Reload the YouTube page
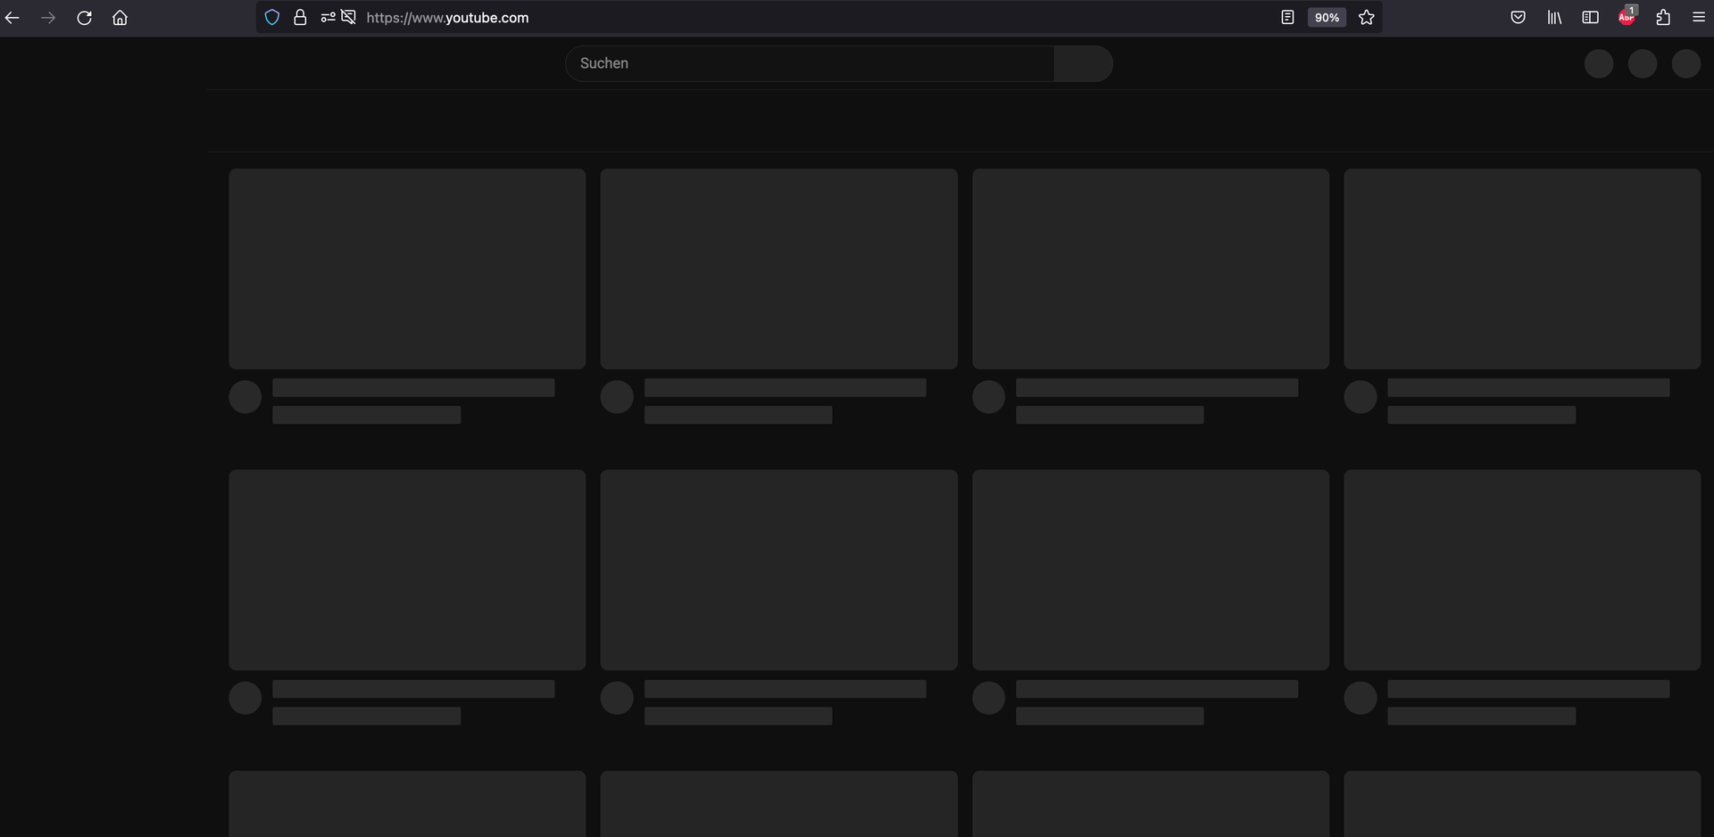The height and width of the screenshot is (837, 1714). tap(84, 18)
